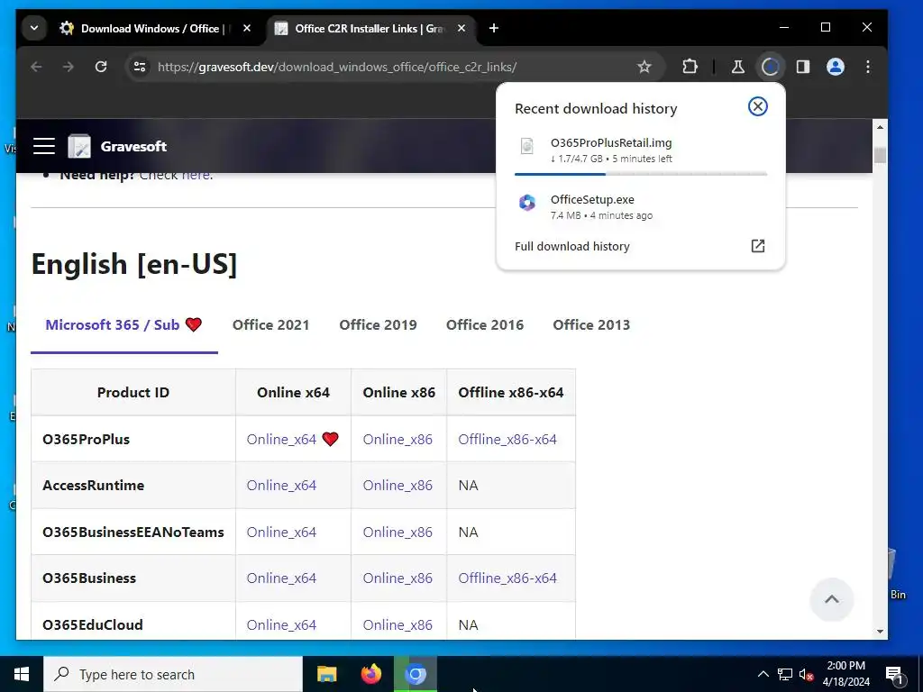Viewport: 923px width, 692px height.
Task: Click the Chrome tab search chevron
Action: (x=34, y=28)
